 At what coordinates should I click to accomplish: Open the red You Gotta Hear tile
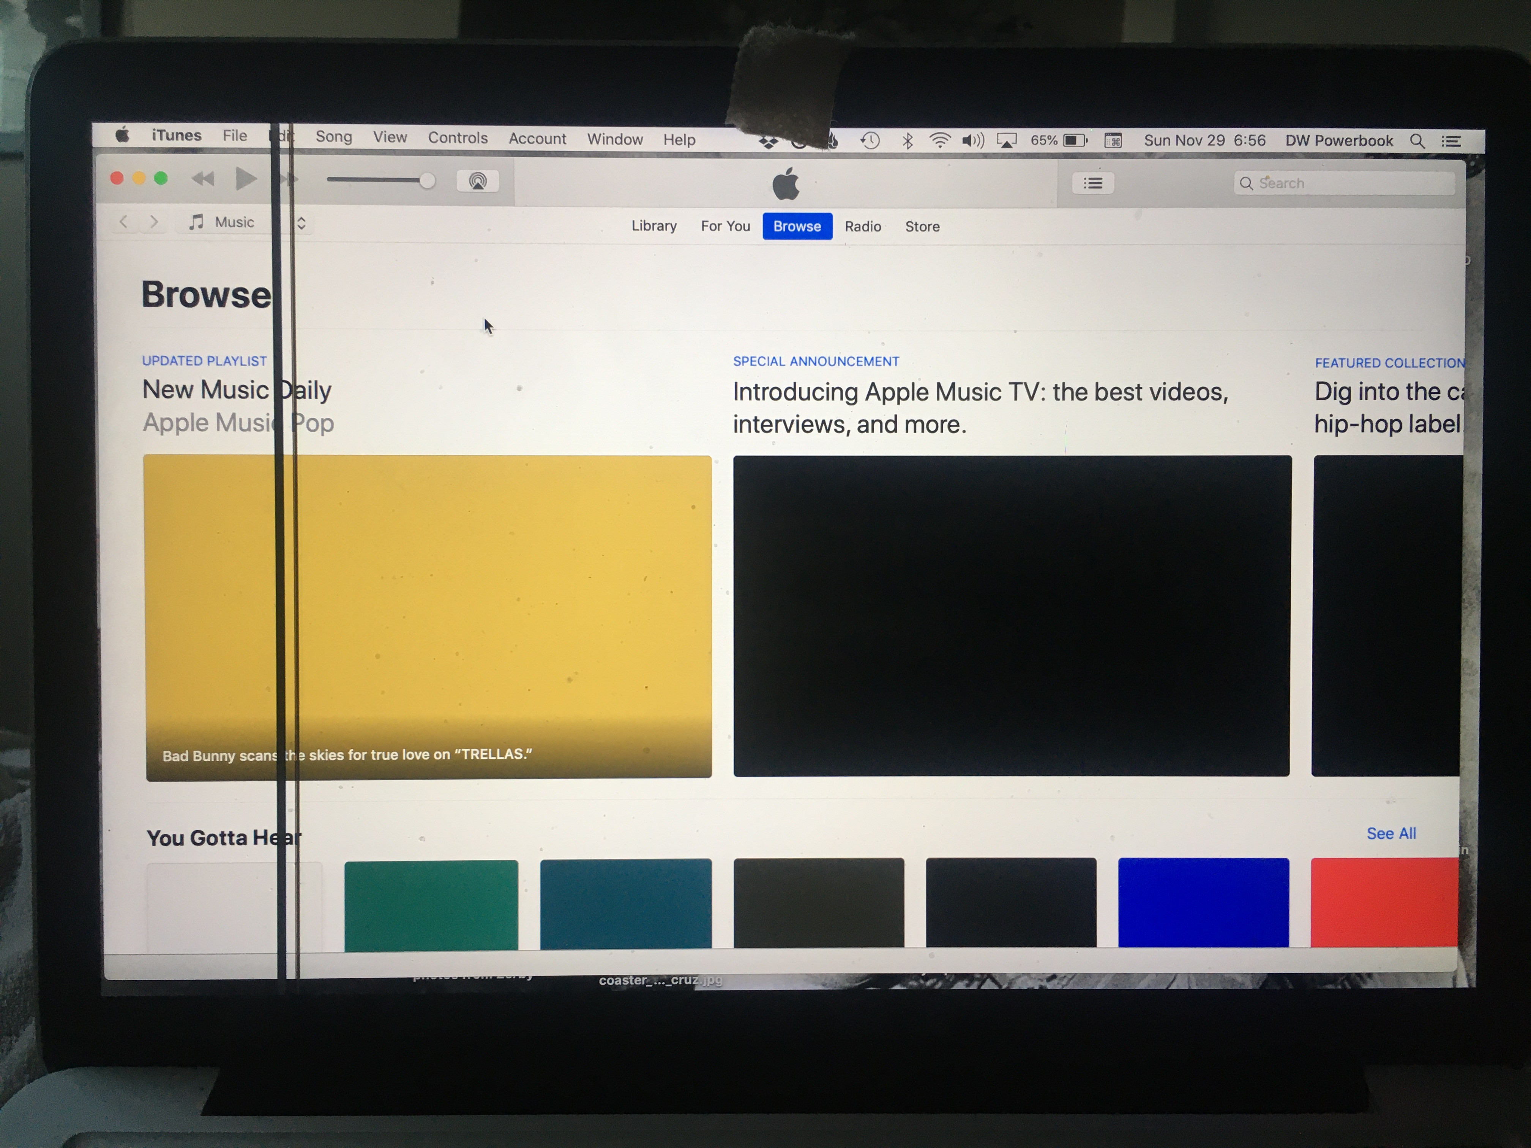[1384, 902]
